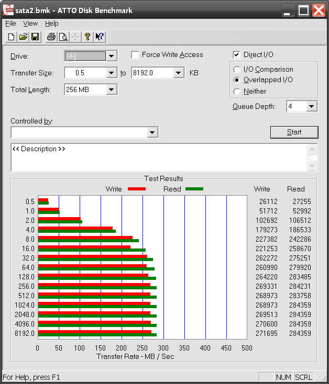Select the Overlapped I/O radio button
The height and width of the screenshot is (384, 329).
[x=237, y=80]
